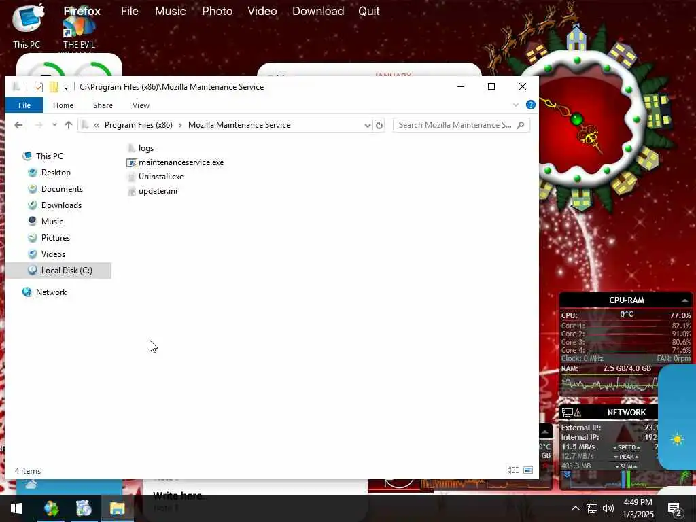The height and width of the screenshot is (522, 696).
Task: Select Pictures in navigation pane
Action: click(x=56, y=238)
